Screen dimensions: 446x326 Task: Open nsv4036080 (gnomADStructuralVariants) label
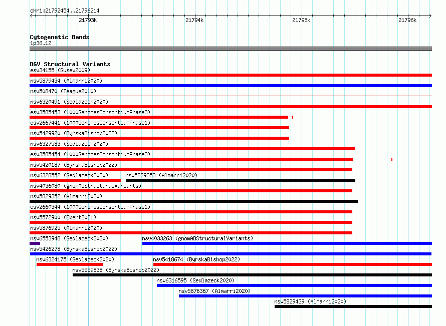point(86,186)
